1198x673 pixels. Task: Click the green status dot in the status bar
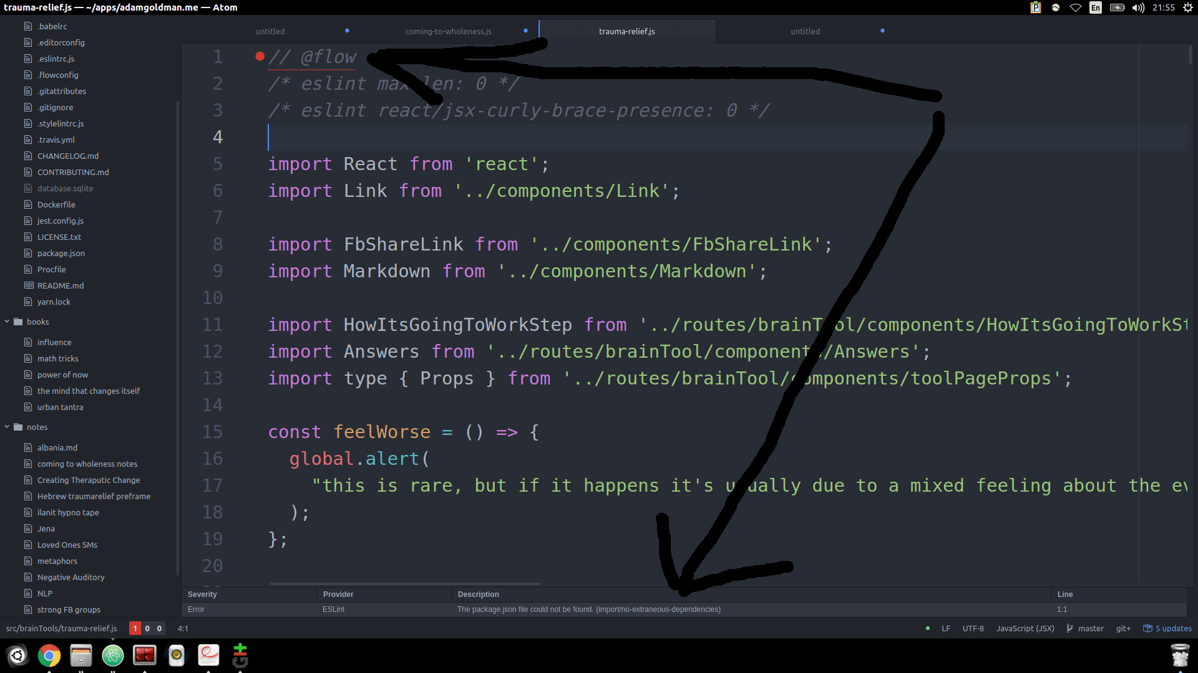[927, 628]
